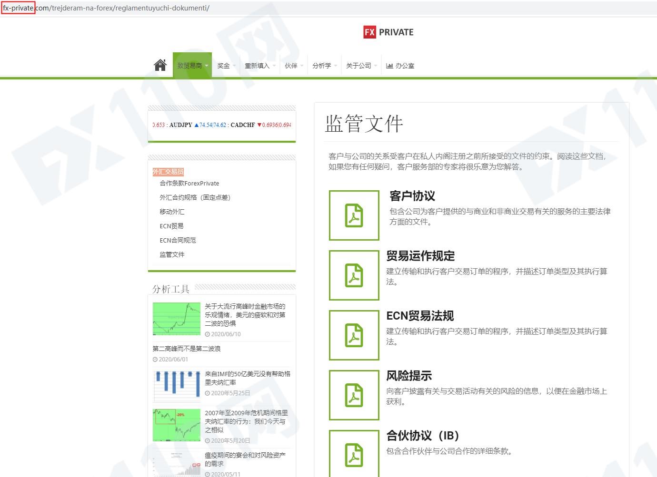Open the 2007-2009 crisis chart thumbnail
Viewport: 657px width, 477px height.
(177, 425)
